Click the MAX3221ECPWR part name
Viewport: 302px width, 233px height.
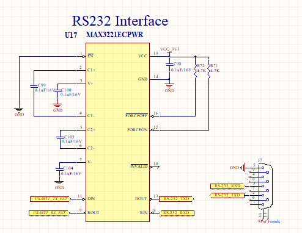[115, 35]
